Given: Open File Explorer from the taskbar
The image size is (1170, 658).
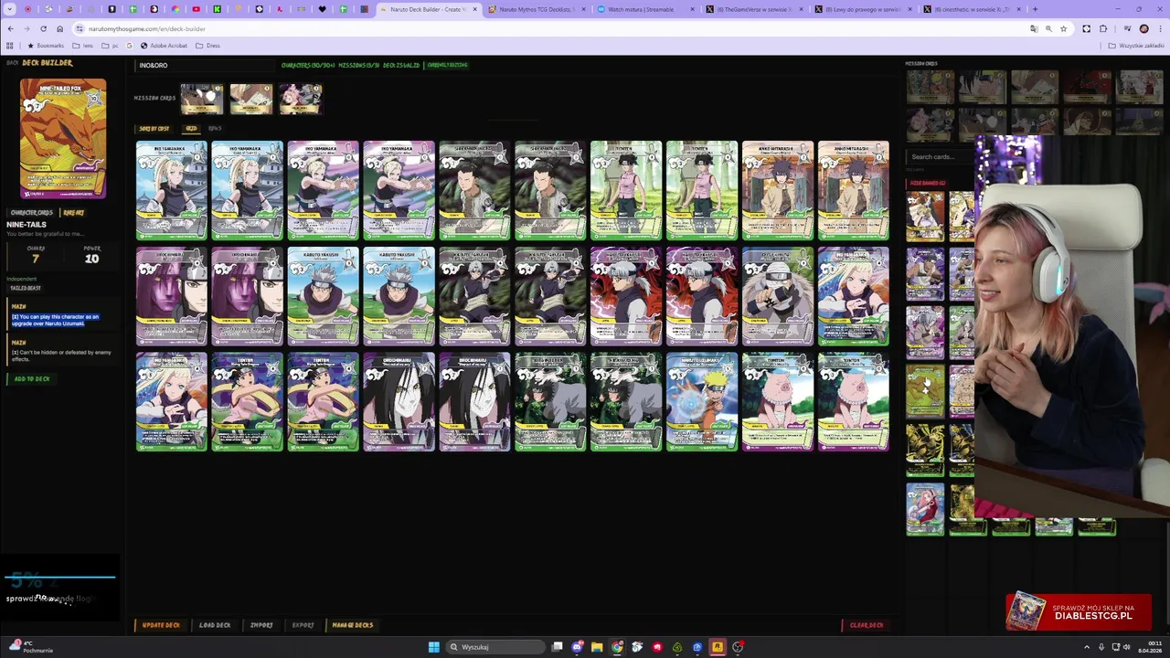Looking at the screenshot, I should tap(597, 647).
